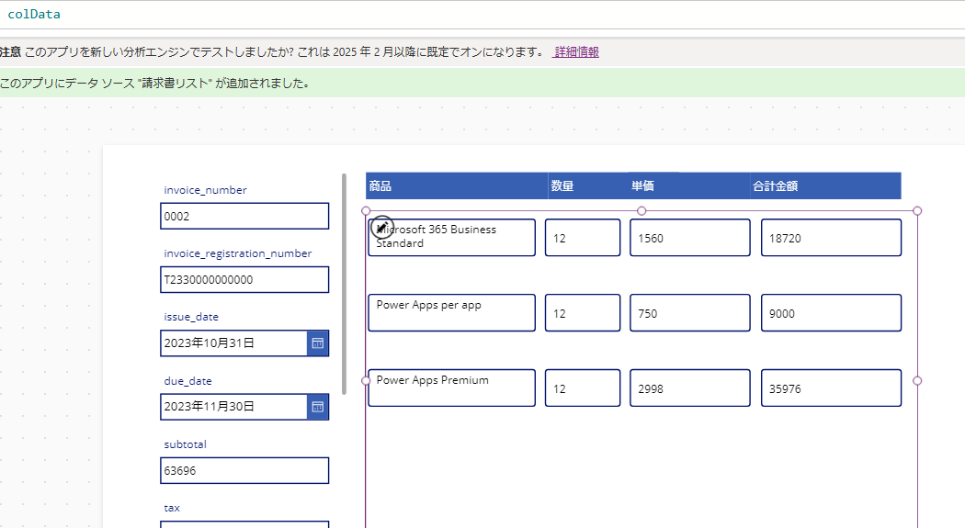
Task: Open the 詳細情報 link
Action: click(x=576, y=52)
